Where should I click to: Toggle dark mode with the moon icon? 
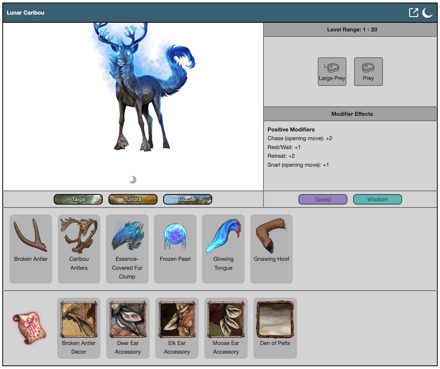[x=427, y=13]
